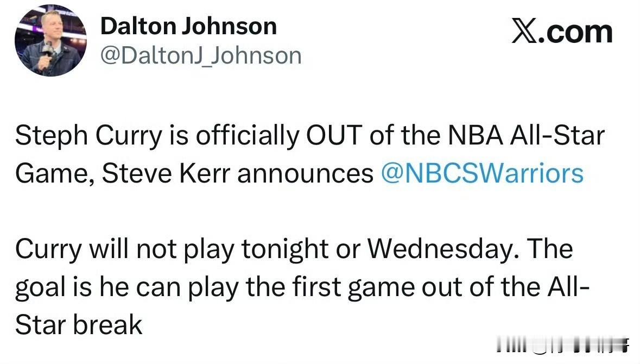Viewport: 640px width, 364px height.
Task: Click the phrase Steve Kerr announces
Action: point(238,173)
